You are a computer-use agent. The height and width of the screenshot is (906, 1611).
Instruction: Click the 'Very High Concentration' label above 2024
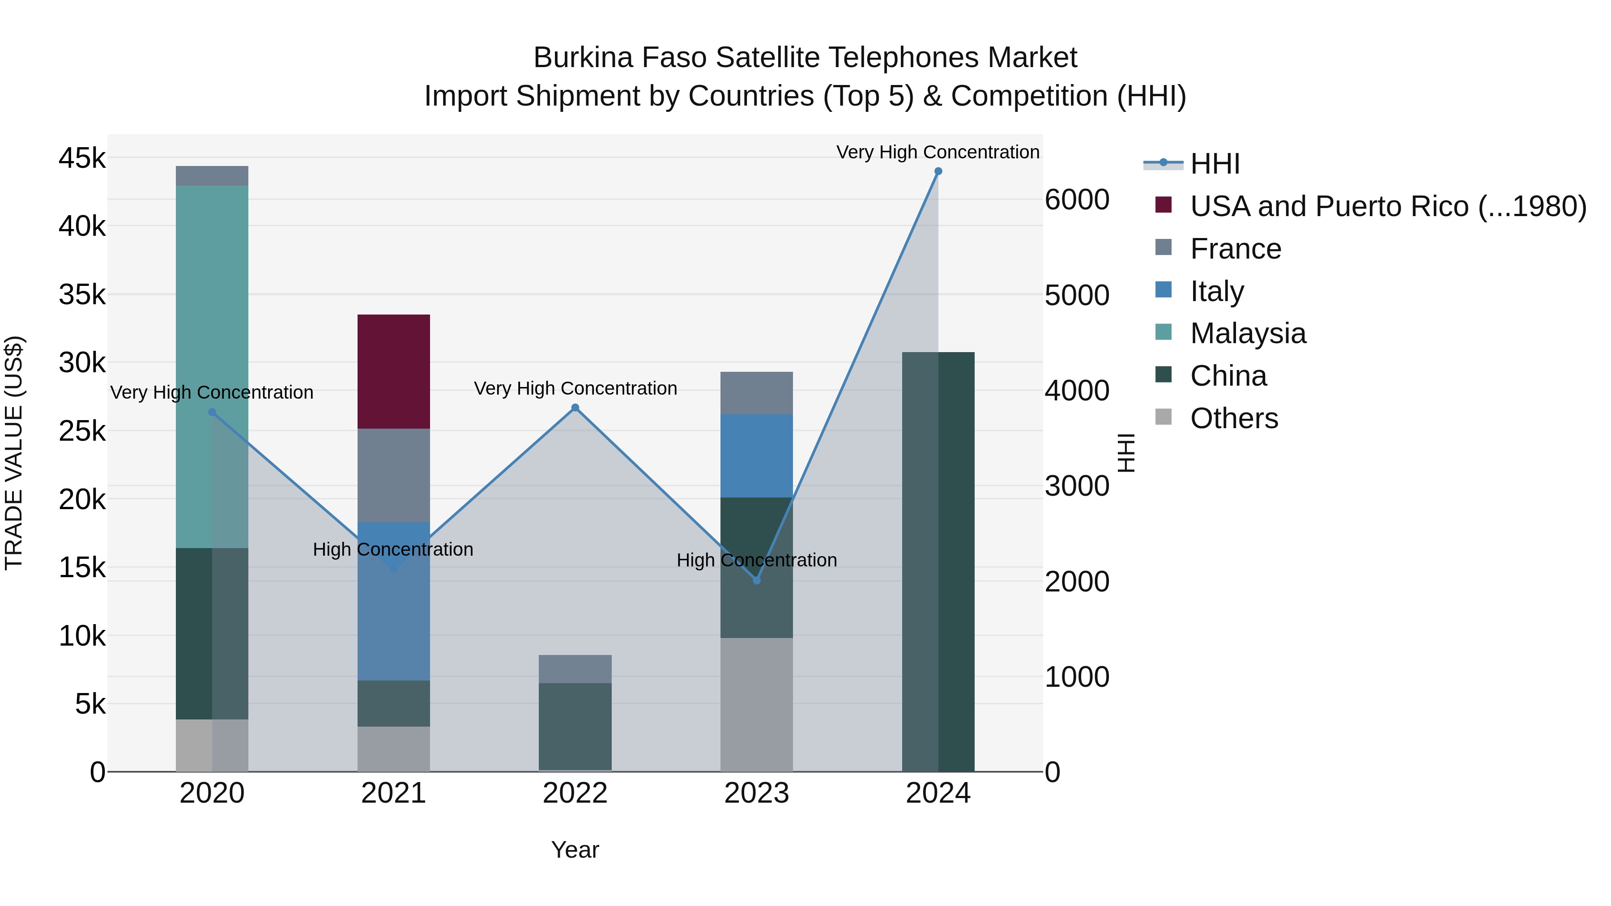938,153
